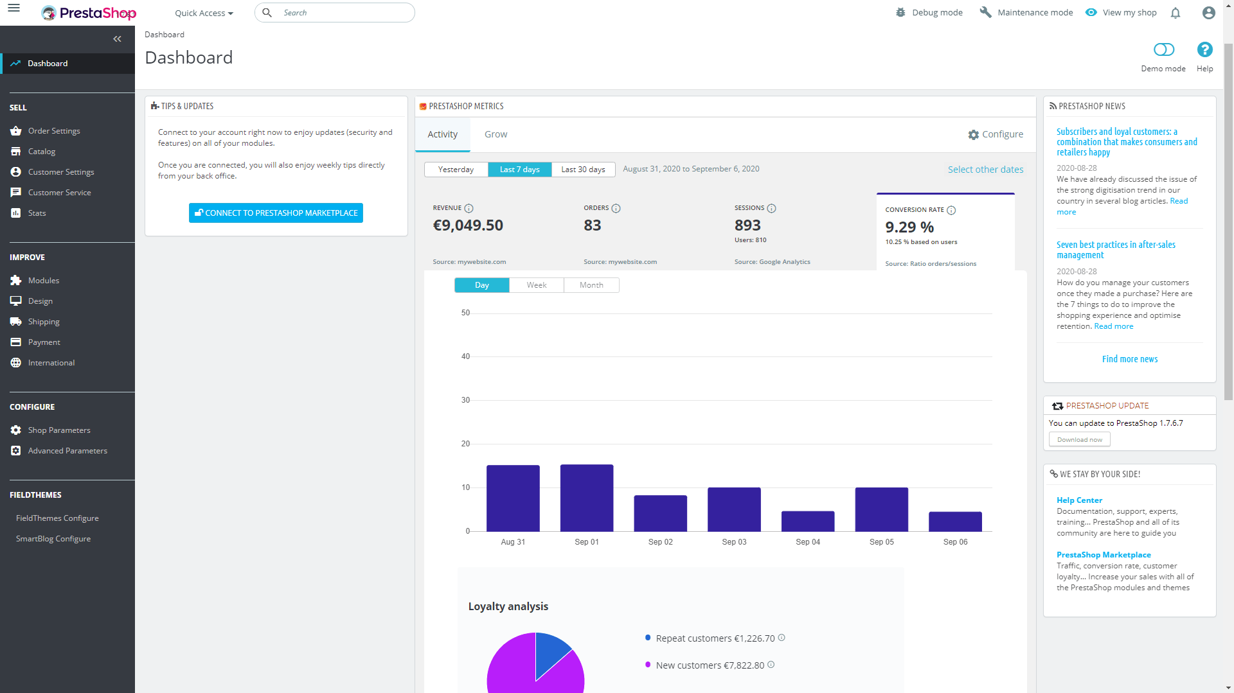The height and width of the screenshot is (693, 1234).
Task: Click the Revenue info tooltip icon
Action: point(469,208)
